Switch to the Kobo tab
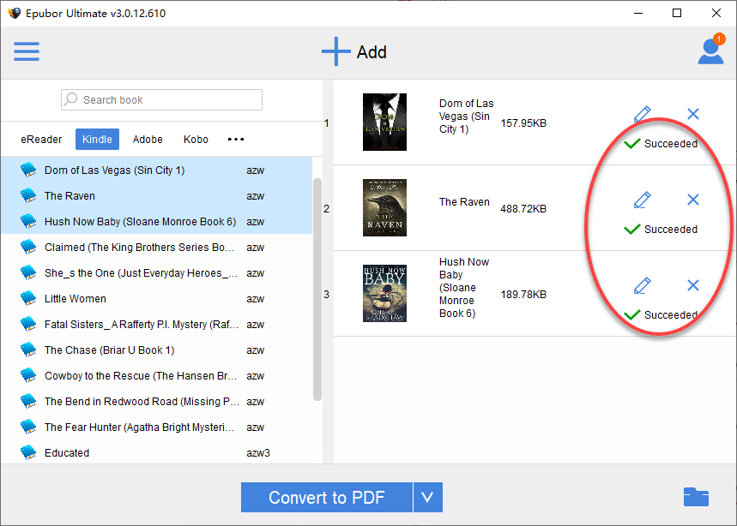Viewport: 737px width, 526px height. [x=196, y=140]
